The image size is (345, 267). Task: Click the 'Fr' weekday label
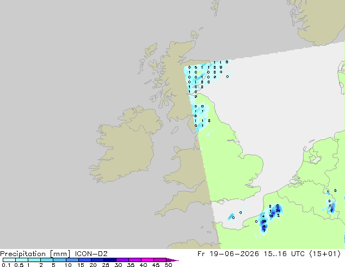201,254
